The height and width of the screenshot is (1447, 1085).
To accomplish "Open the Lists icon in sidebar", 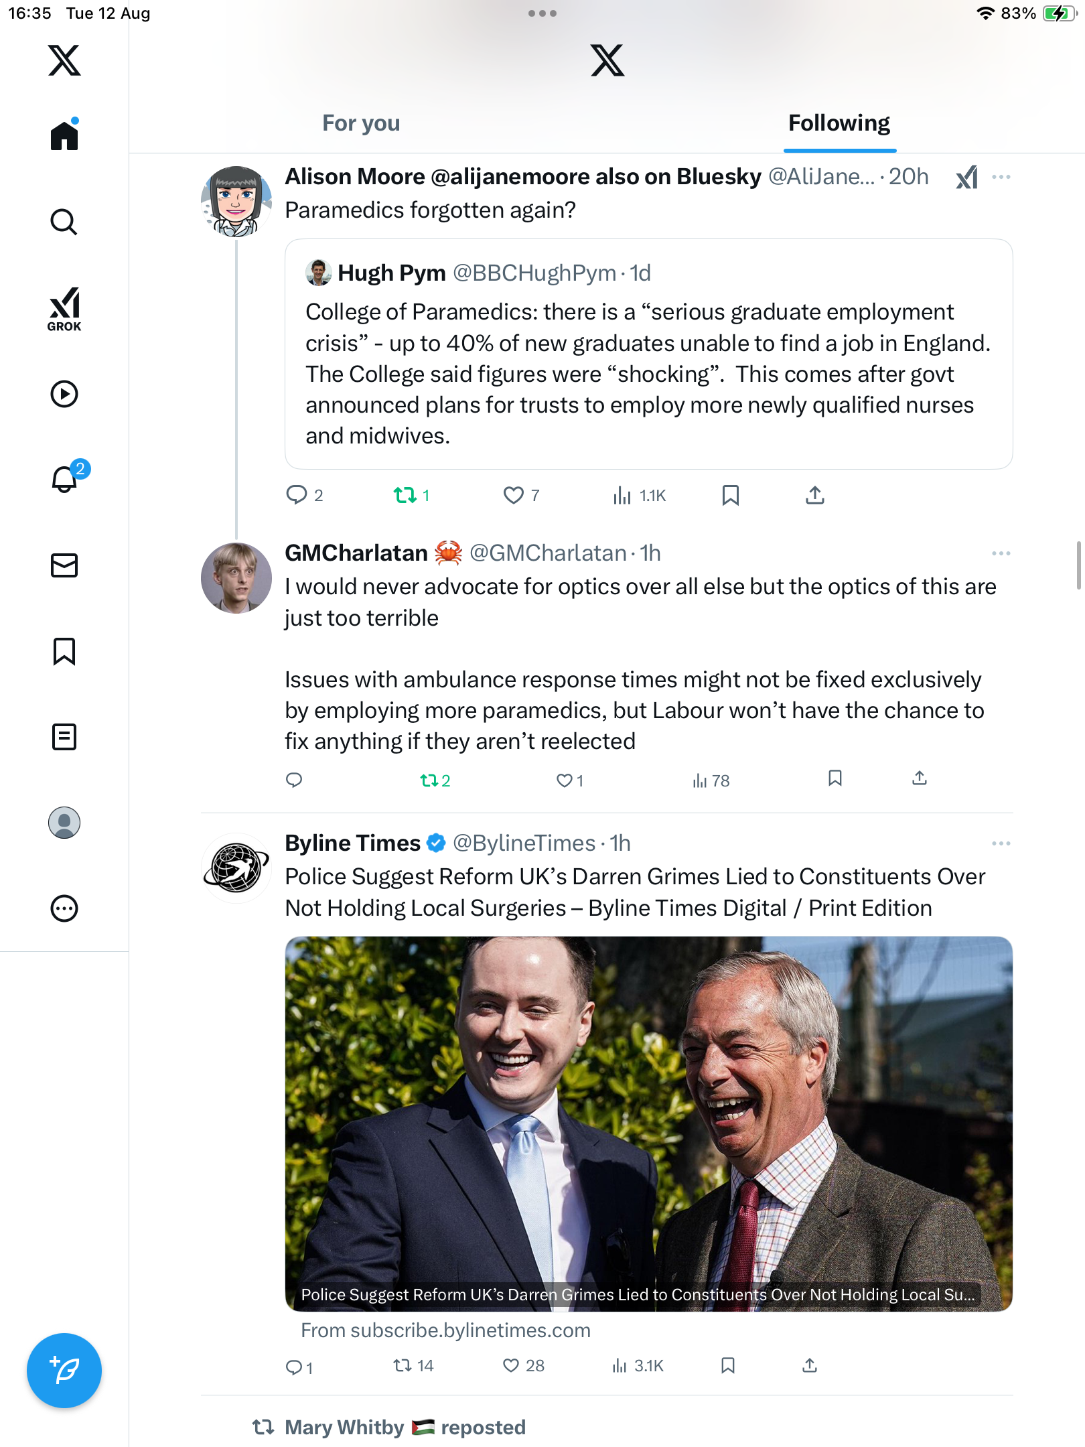I will [64, 737].
